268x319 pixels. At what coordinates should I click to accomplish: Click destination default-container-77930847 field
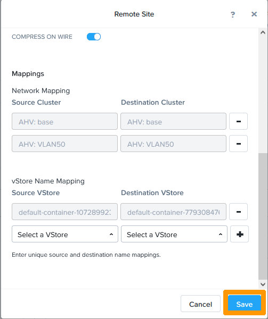click(173, 212)
